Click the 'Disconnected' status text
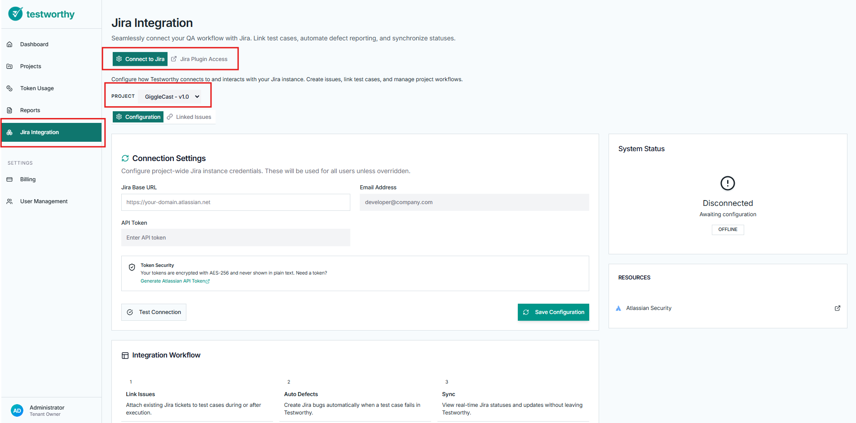The image size is (856, 423). (728, 203)
